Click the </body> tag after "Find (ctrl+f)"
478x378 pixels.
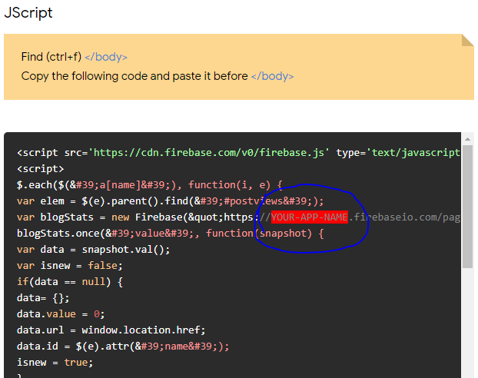pyautogui.click(x=106, y=57)
